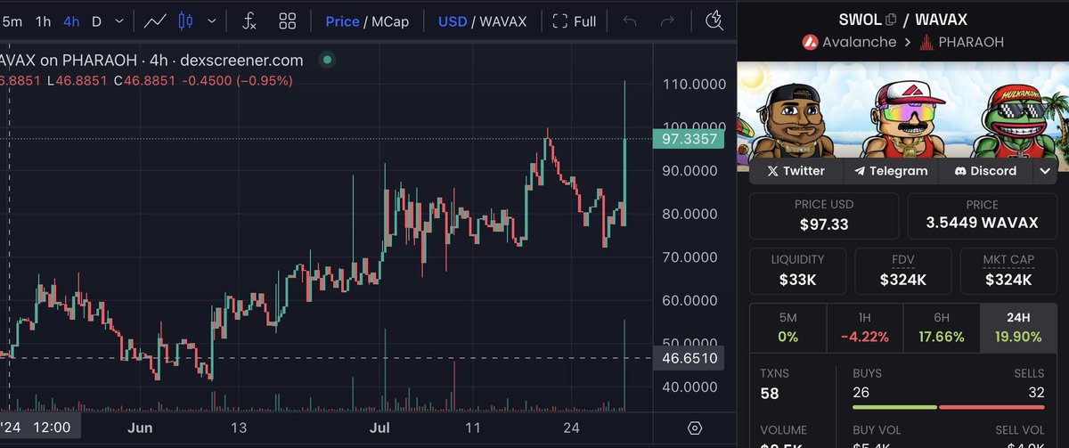
Task: Open the SWOL token banner image
Action: click(902, 110)
